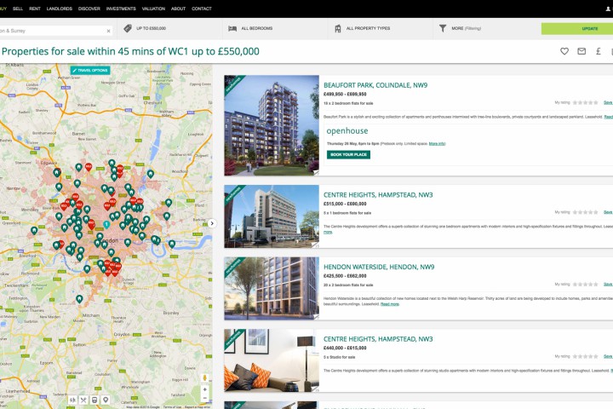Click the teal travel origin marker in map centre
Viewport: 613px width, 409px height.
(x=106, y=225)
